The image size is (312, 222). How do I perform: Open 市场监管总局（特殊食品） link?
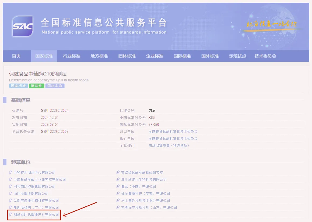coord(169,145)
